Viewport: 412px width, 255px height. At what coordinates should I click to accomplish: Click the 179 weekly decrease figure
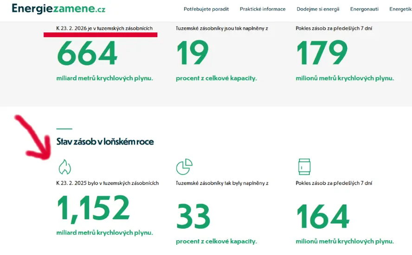(322, 53)
